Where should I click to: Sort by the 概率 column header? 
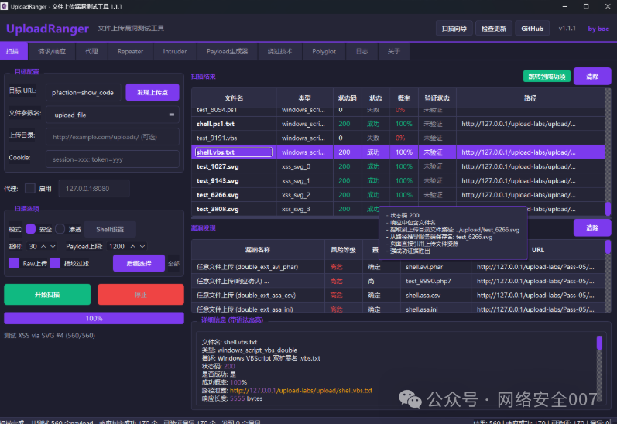coord(404,98)
